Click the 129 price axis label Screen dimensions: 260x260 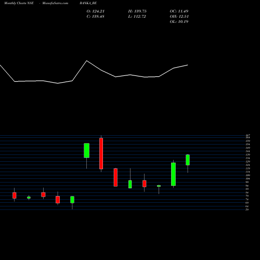(x=248, y=162)
